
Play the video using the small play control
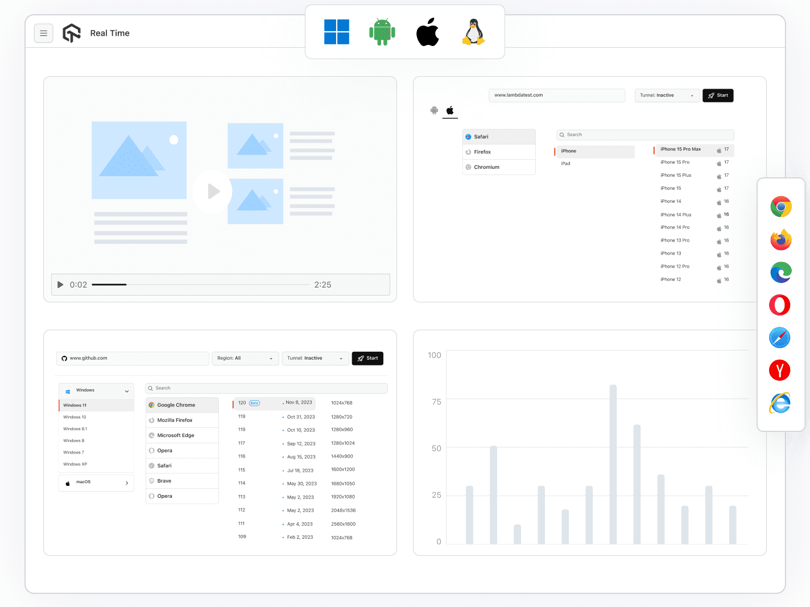tap(60, 285)
